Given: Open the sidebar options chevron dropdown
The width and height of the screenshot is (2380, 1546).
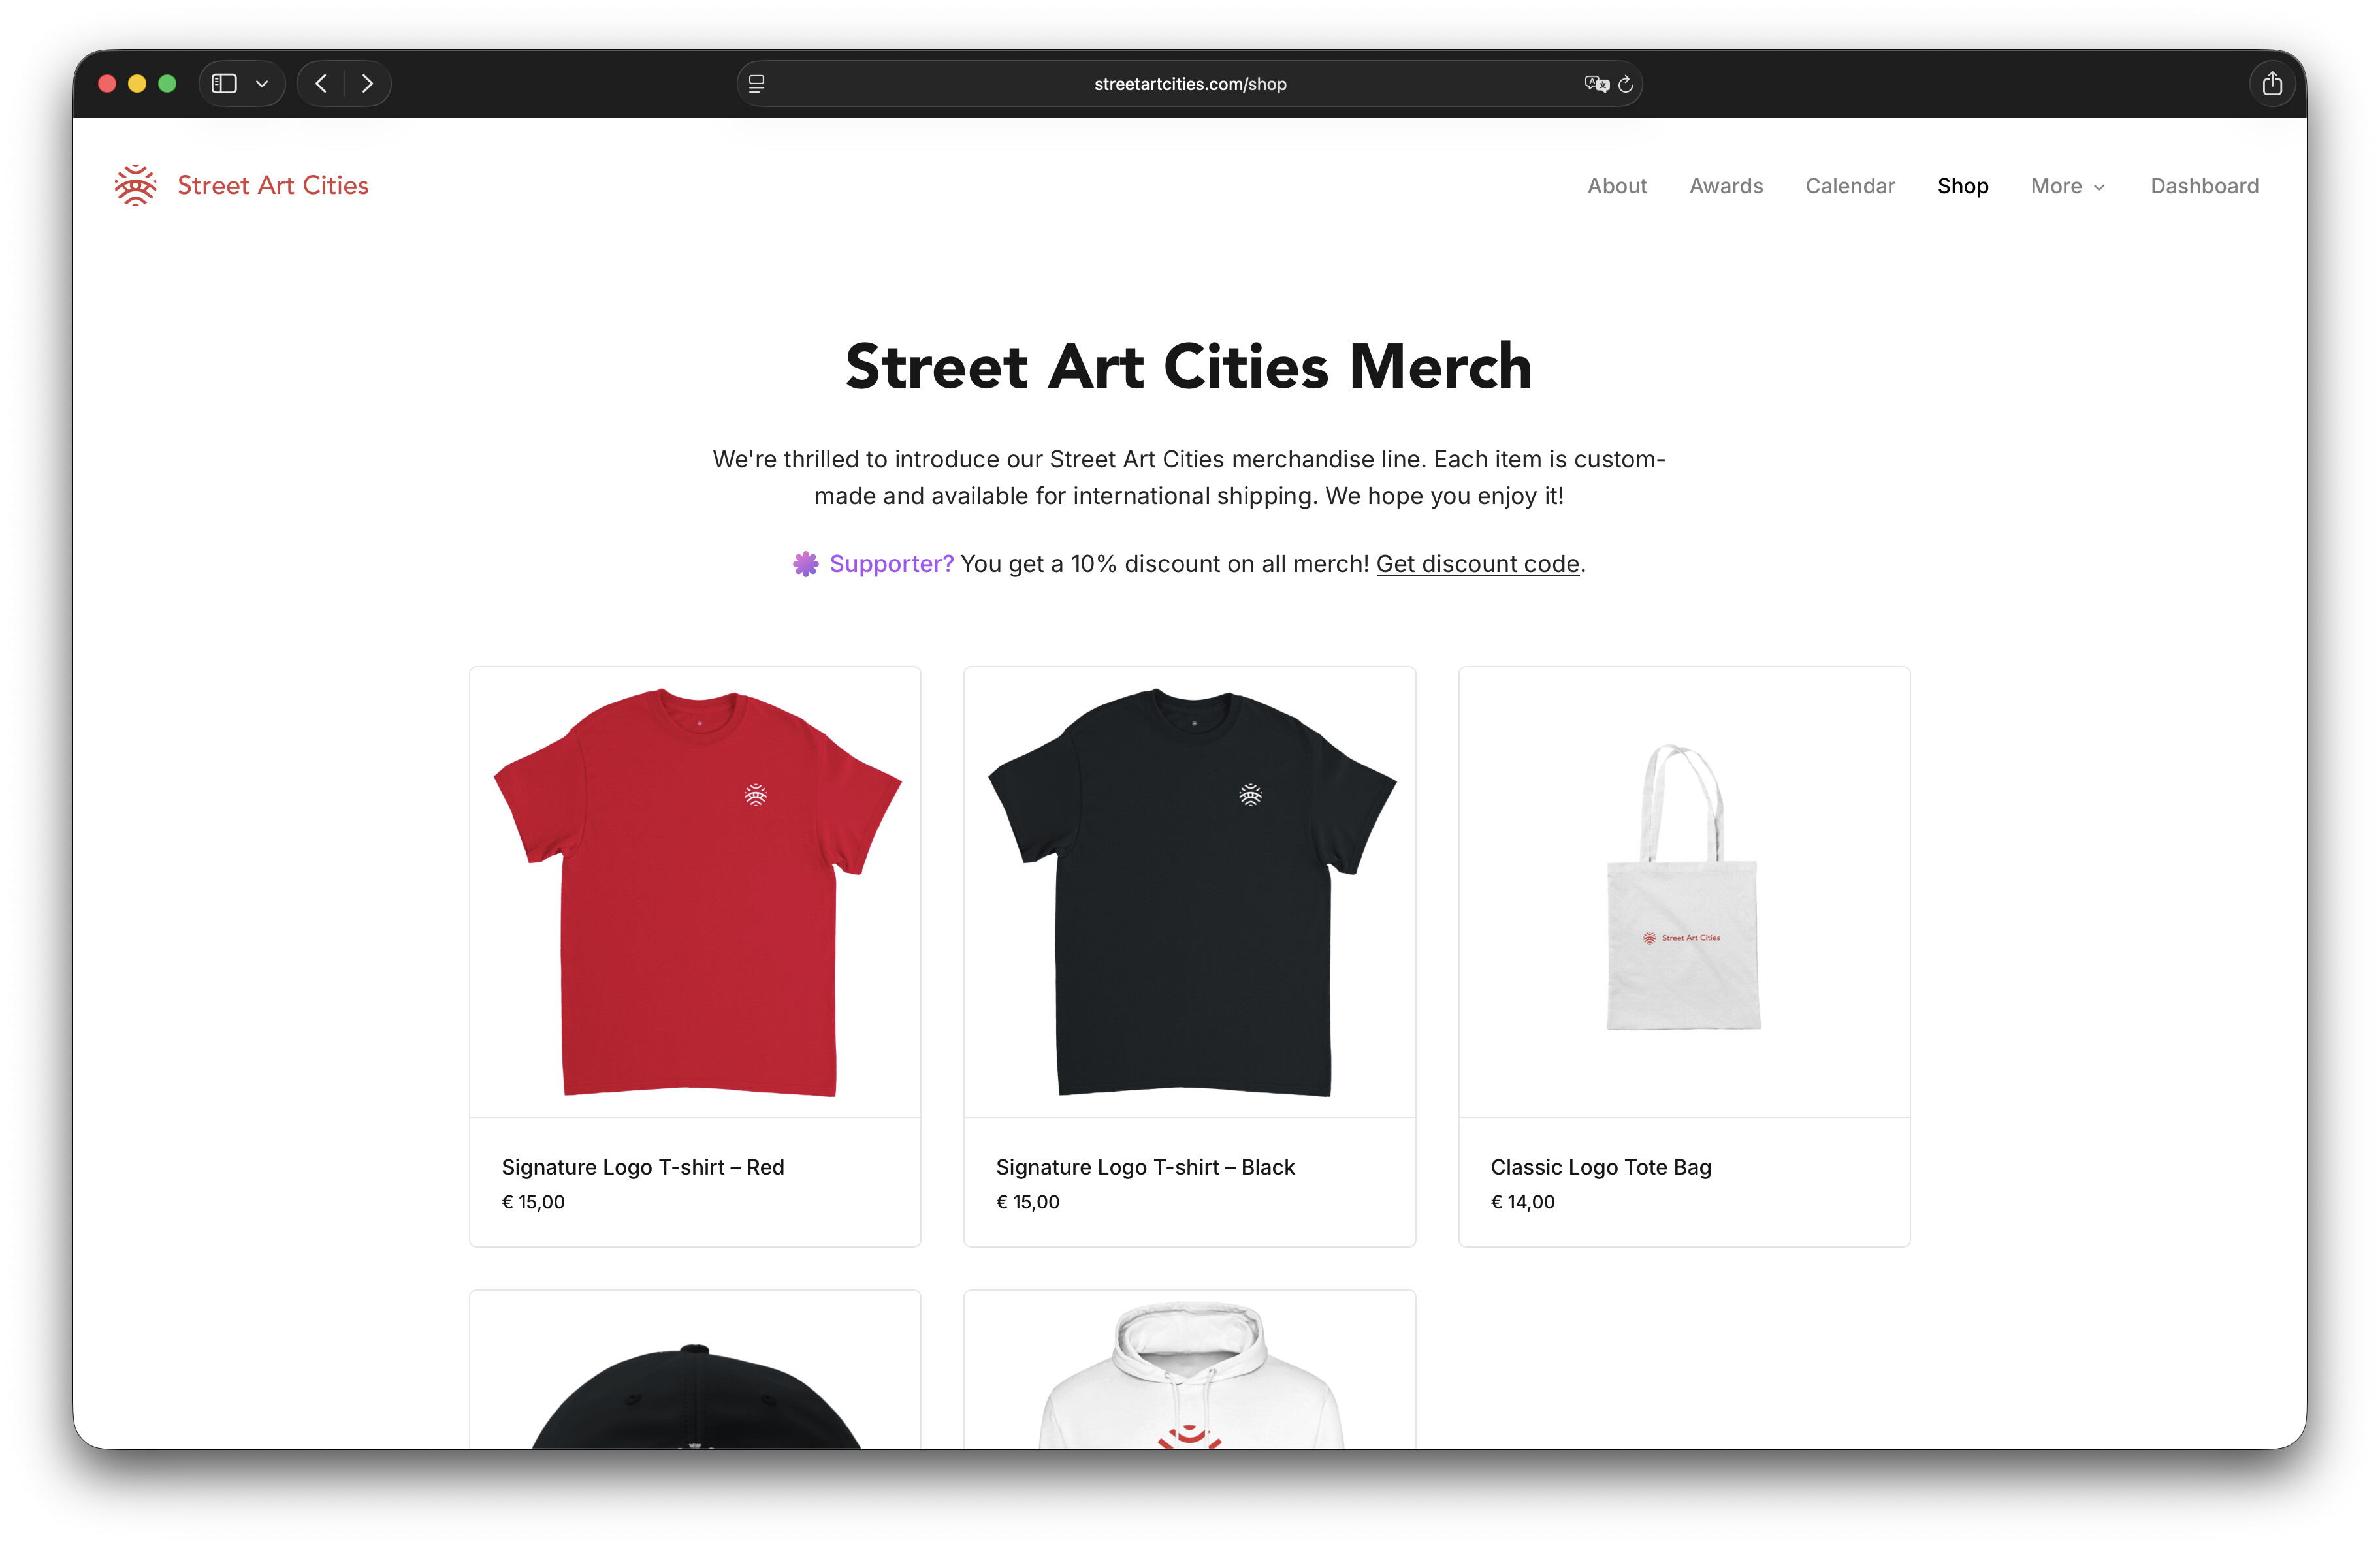Looking at the screenshot, I should [x=262, y=84].
